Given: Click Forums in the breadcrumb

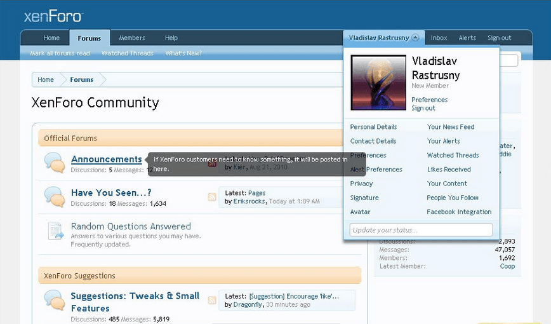Looking at the screenshot, I should click(81, 79).
